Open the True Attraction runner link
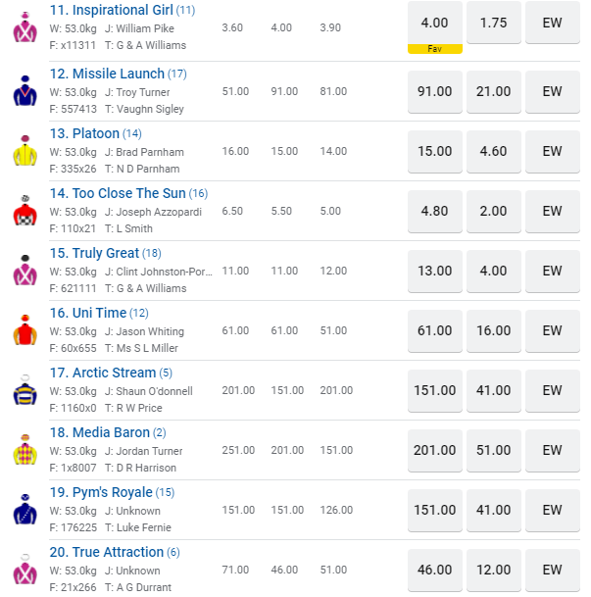 (x=108, y=552)
